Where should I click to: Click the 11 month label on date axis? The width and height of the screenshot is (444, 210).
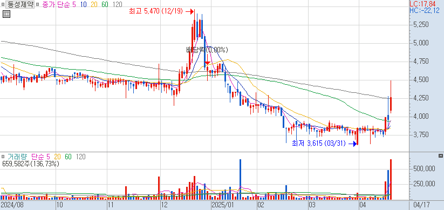[x=111, y=205]
